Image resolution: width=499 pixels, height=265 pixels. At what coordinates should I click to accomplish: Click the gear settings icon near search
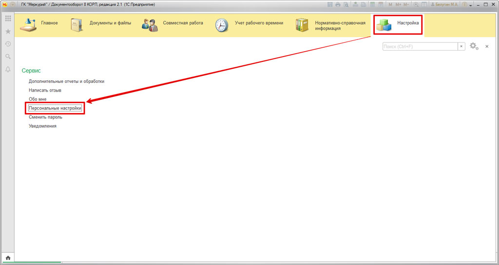[x=473, y=46]
